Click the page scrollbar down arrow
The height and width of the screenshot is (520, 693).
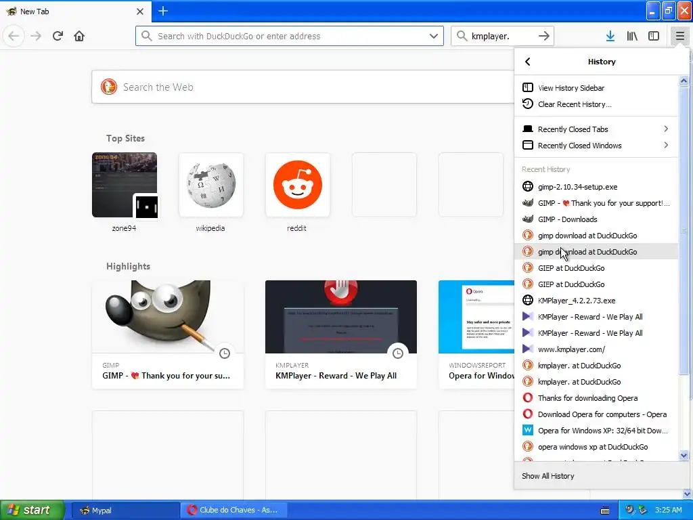point(688,494)
